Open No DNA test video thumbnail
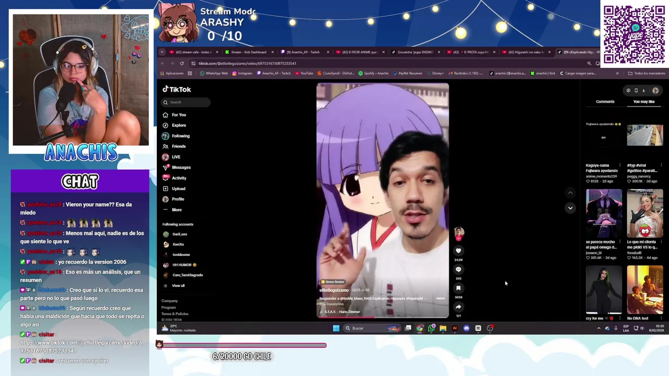Viewport: 669px width, 376px height. coord(645,290)
